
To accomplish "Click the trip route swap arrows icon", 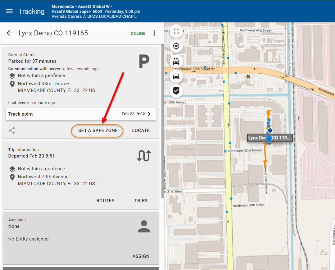I will [x=144, y=156].
